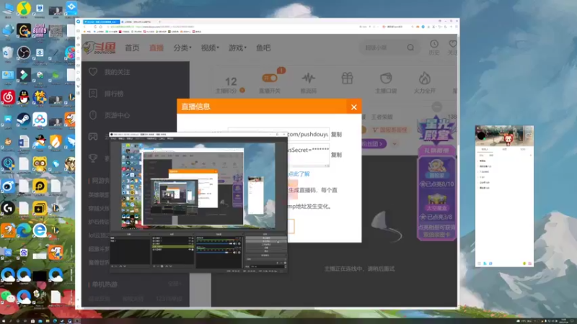
Task: Close the 直播信息 dialog
Action: [x=354, y=107]
